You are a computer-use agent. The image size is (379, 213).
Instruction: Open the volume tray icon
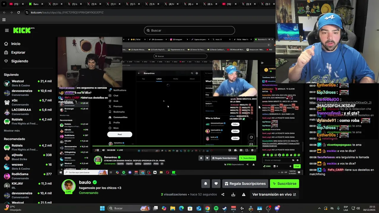pyautogui.click(x=358, y=208)
